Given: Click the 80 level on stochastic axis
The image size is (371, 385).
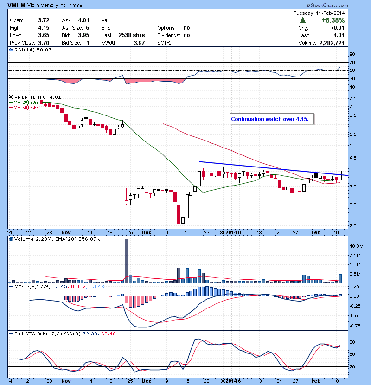Looking at the screenshot, I should [x=352, y=342].
